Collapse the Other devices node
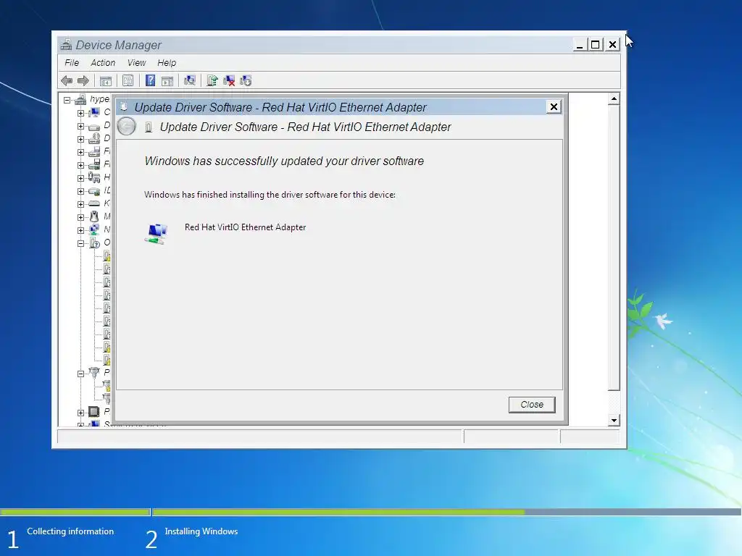 (80, 243)
